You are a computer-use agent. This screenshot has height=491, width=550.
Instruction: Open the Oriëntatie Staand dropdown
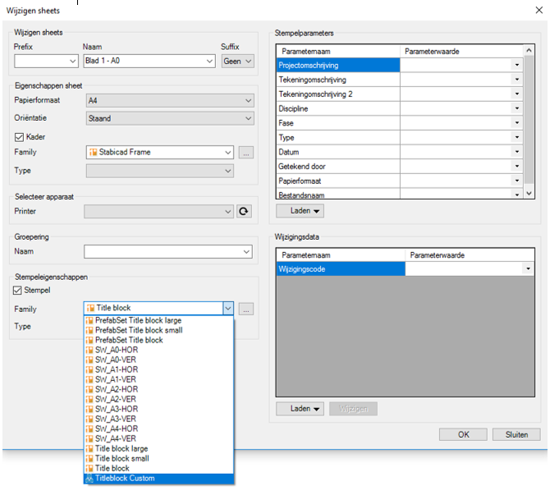(170, 118)
